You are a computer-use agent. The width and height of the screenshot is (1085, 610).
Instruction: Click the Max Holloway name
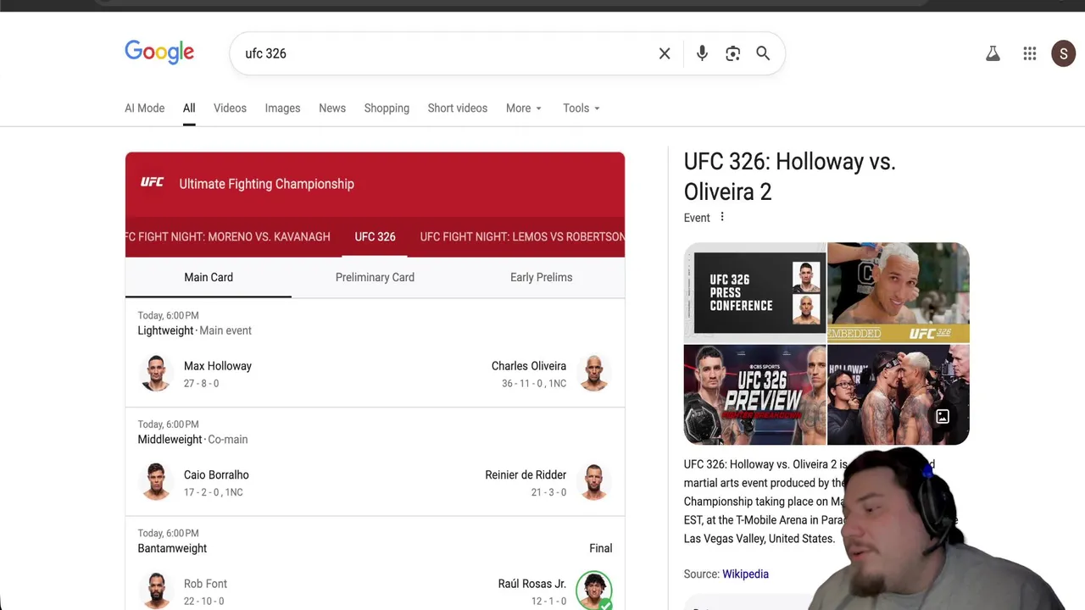[x=218, y=366]
